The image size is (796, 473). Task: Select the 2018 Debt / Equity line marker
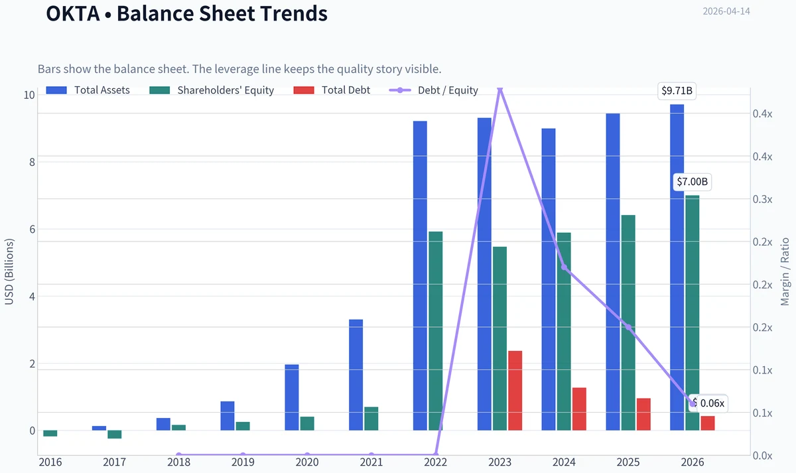[179, 455]
